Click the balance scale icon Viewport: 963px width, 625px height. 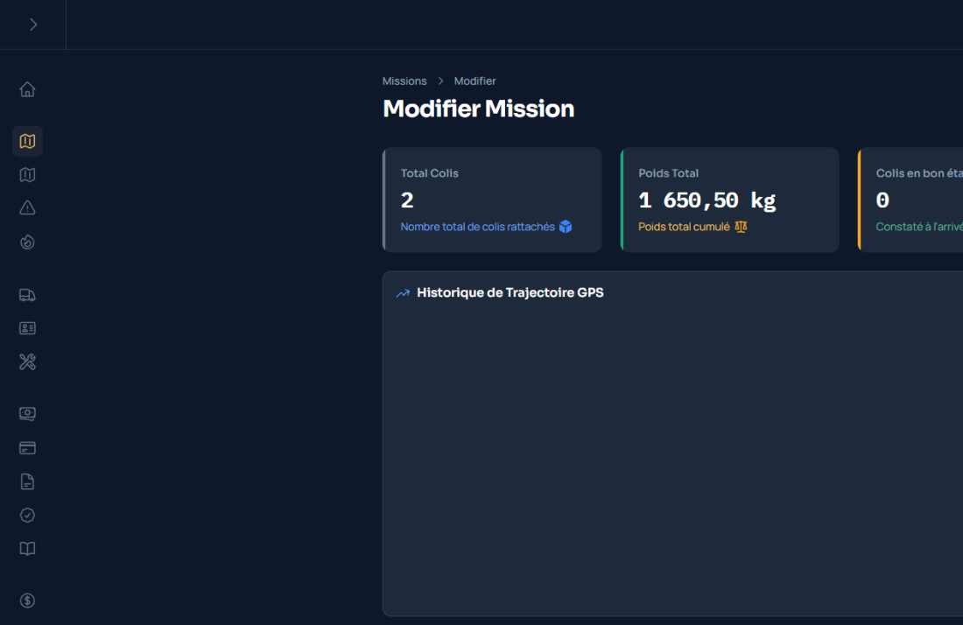(x=741, y=227)
